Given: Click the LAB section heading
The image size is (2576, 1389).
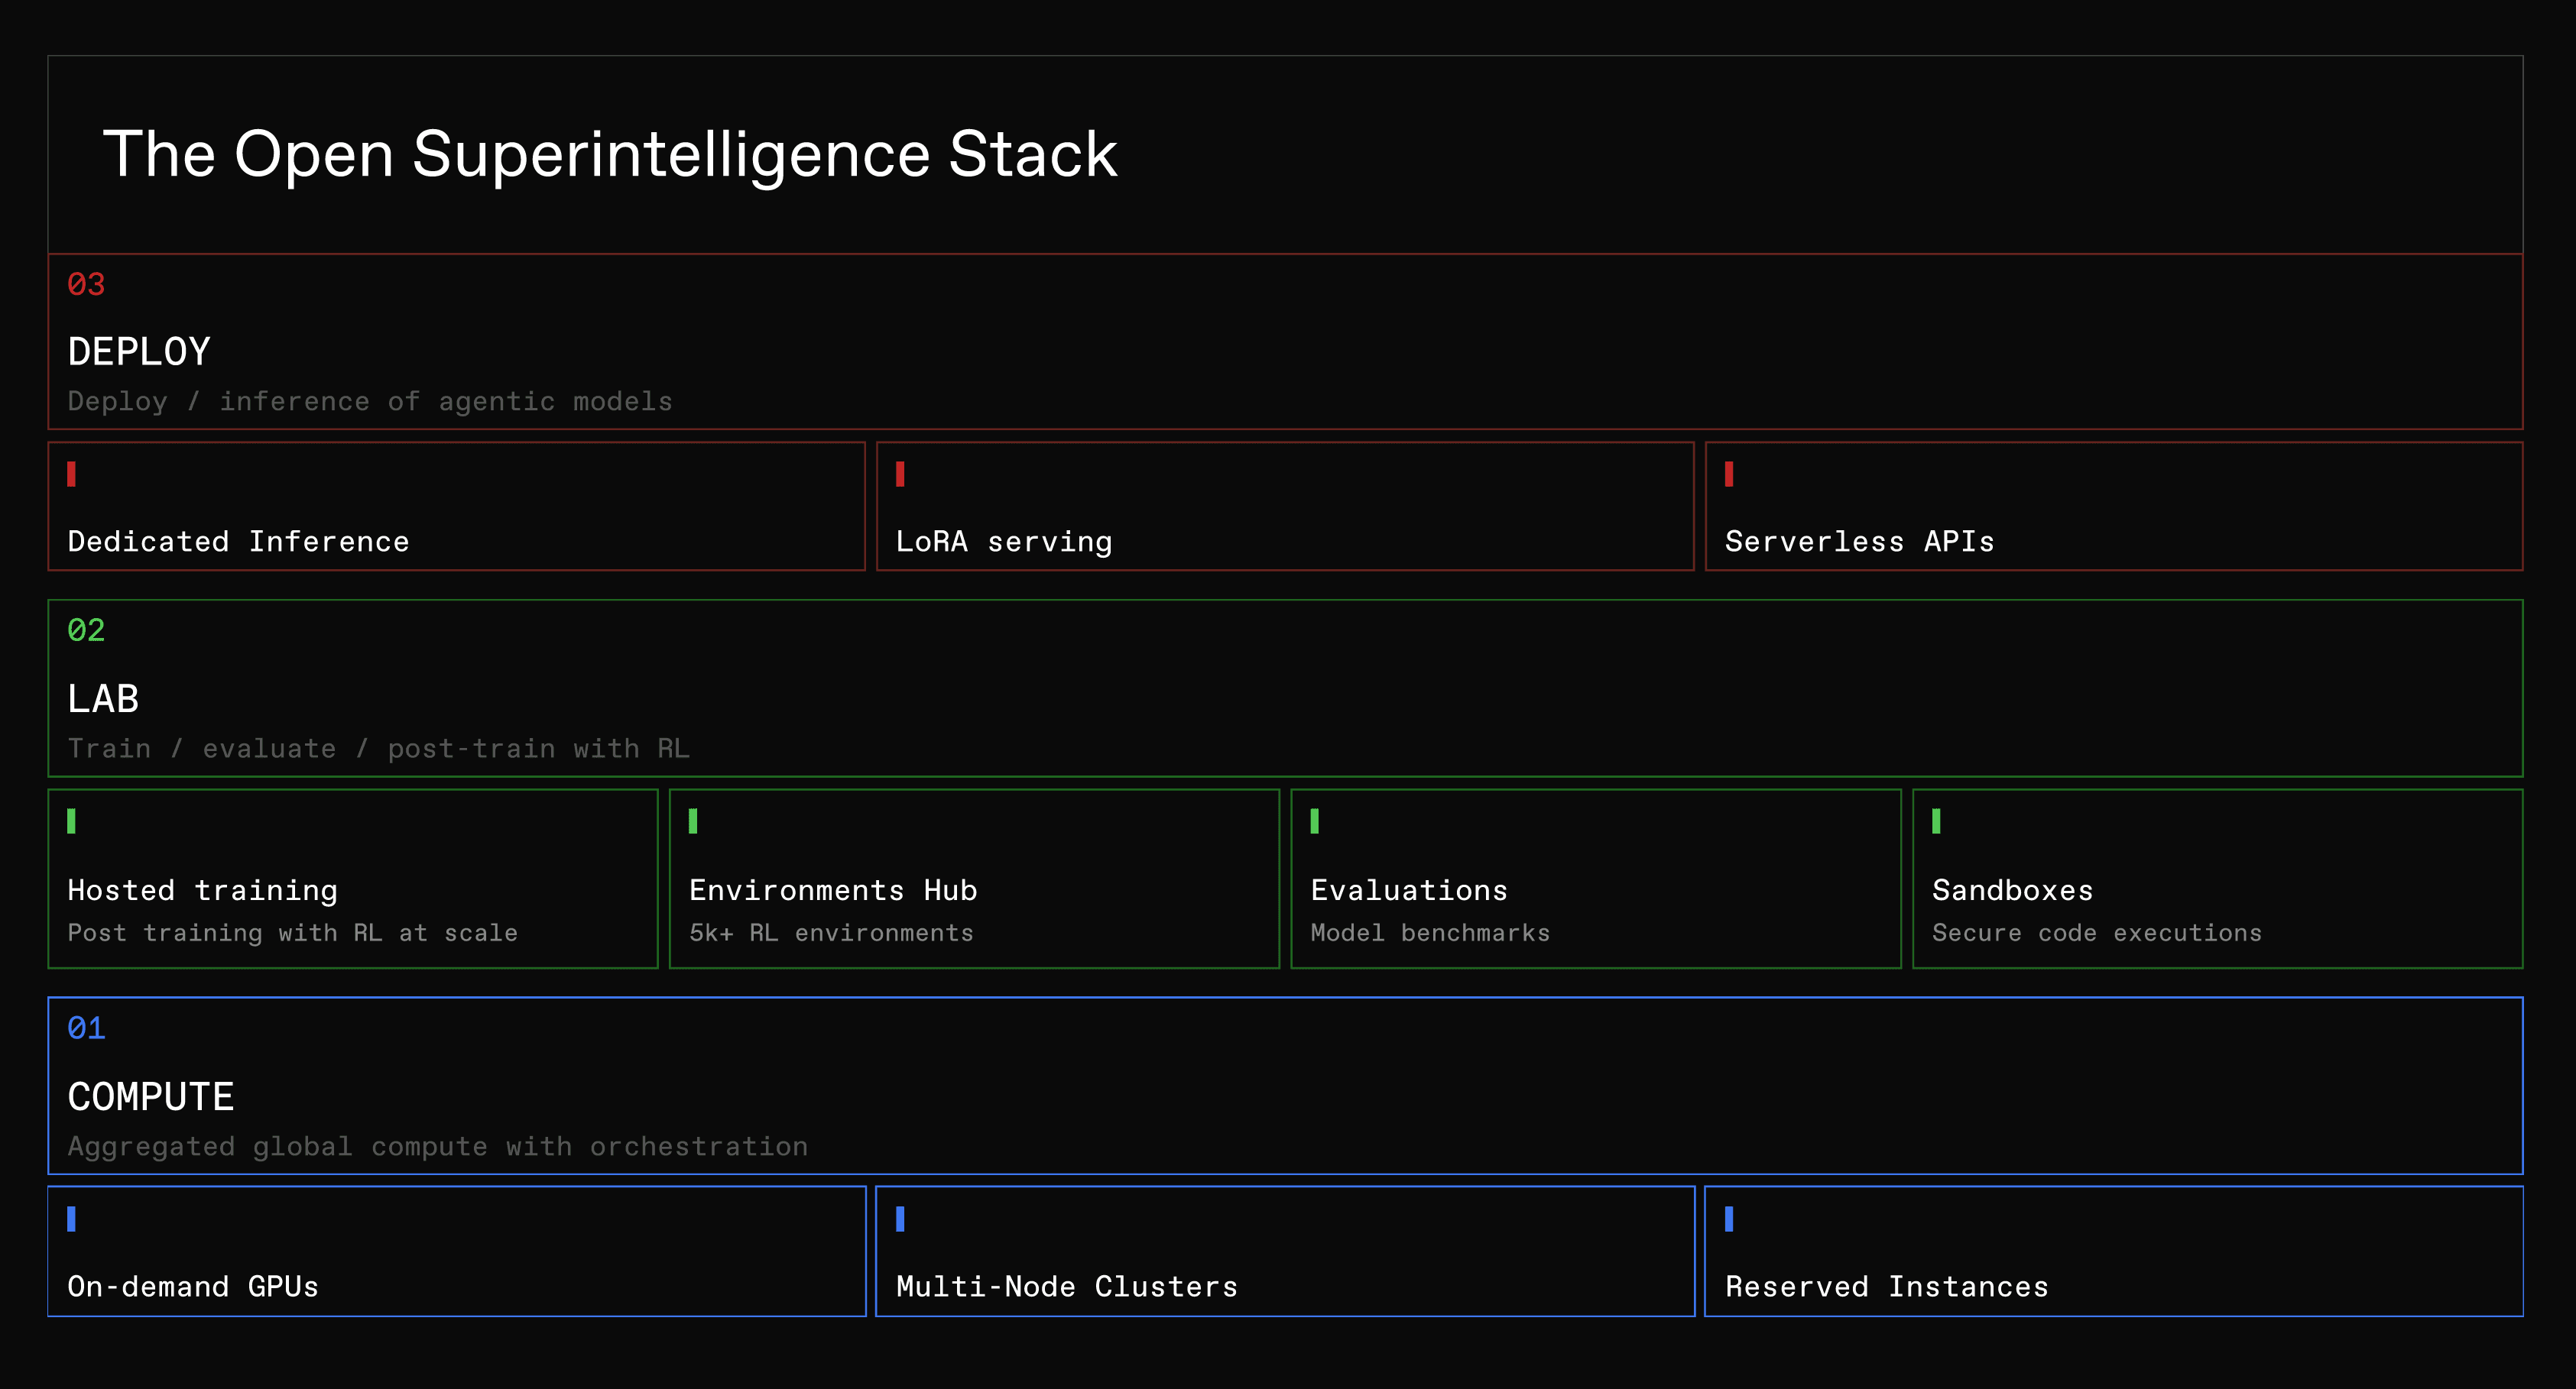Looking at the screenshot, I should pos(103,698).
